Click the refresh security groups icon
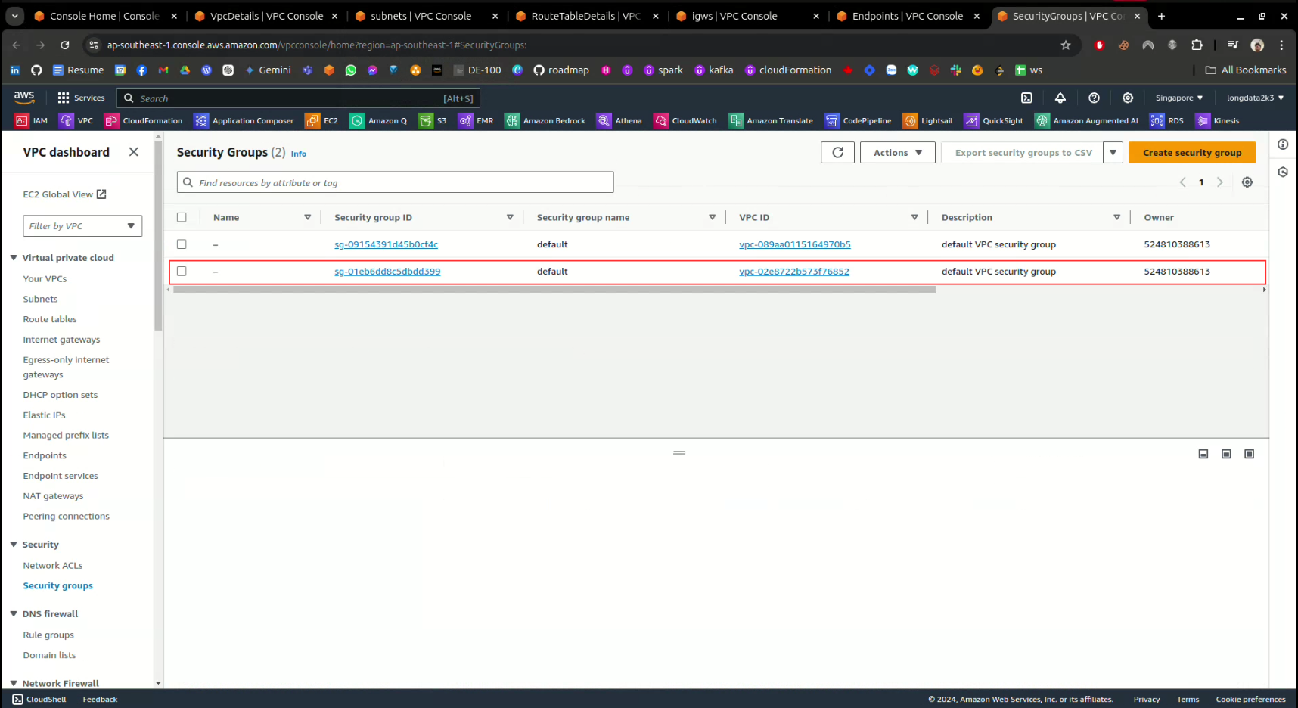1298x708 pixels. [837, 153]
